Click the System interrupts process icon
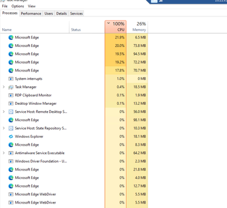 pos(11,79)
